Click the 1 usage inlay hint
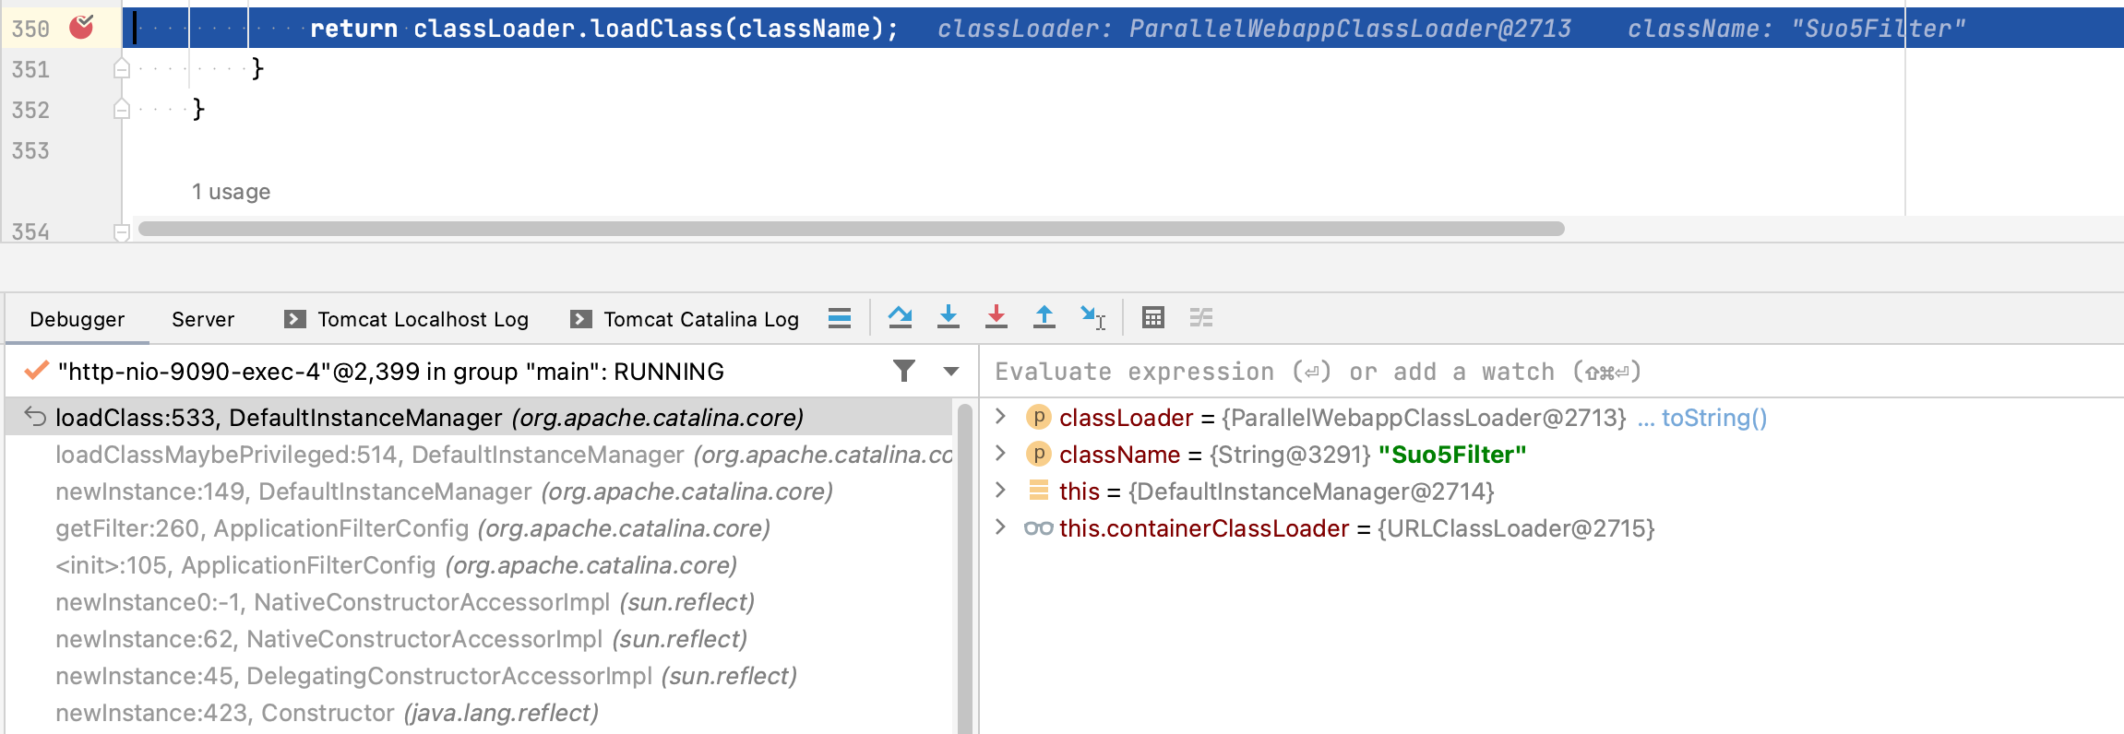This screenshot has width=2124, height=734. point(231,192)
